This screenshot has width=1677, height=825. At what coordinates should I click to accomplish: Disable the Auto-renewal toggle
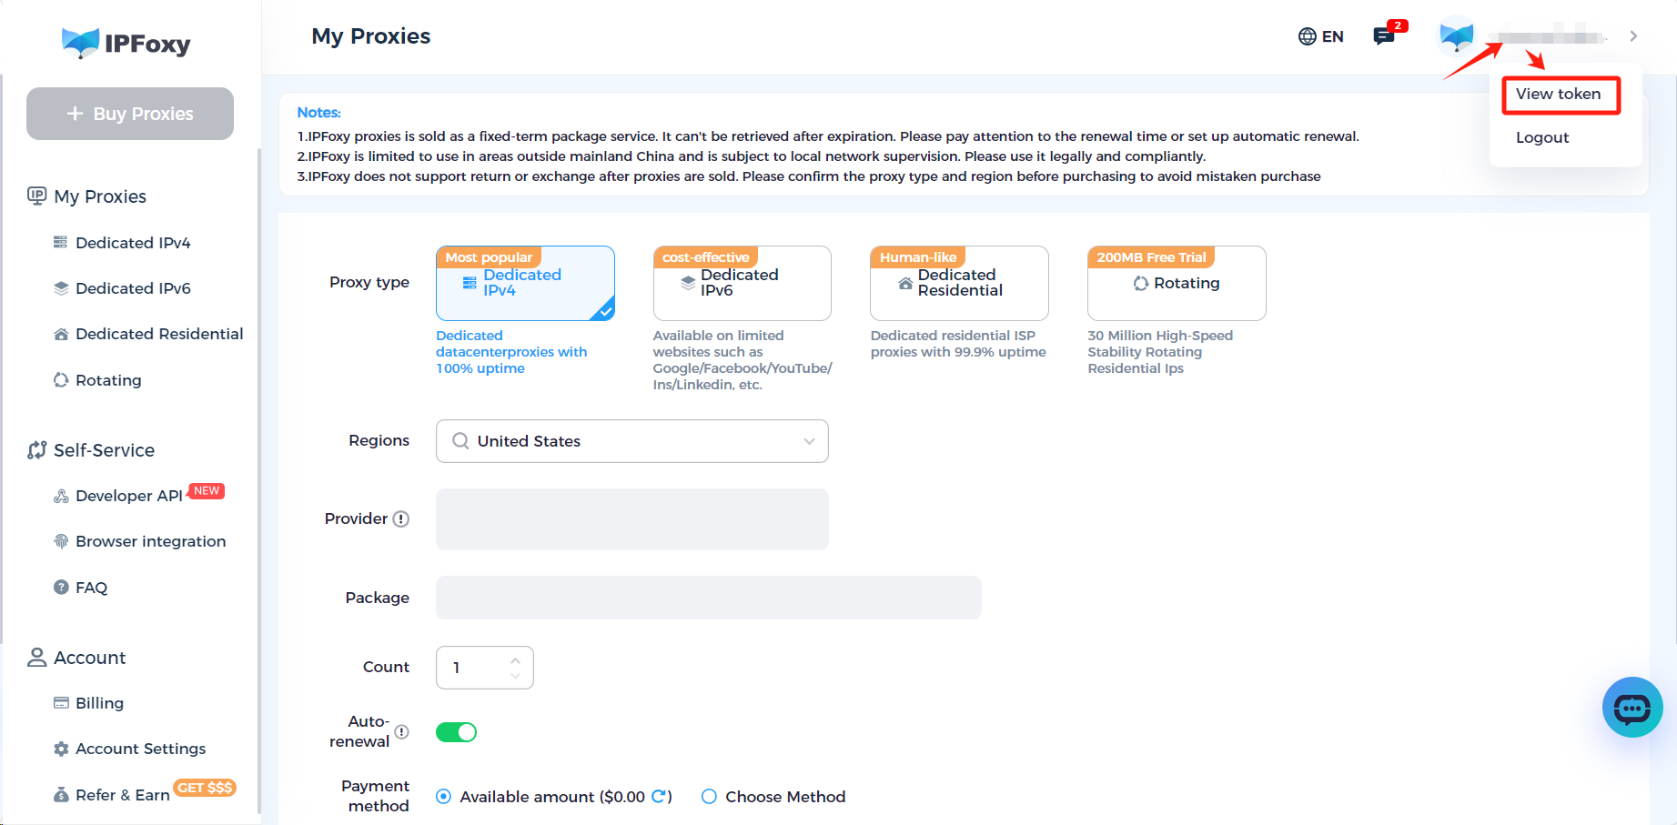point(456,731)
